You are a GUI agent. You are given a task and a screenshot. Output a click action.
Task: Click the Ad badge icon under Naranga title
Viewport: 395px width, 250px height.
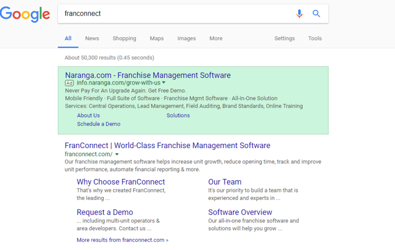(69, 83)
